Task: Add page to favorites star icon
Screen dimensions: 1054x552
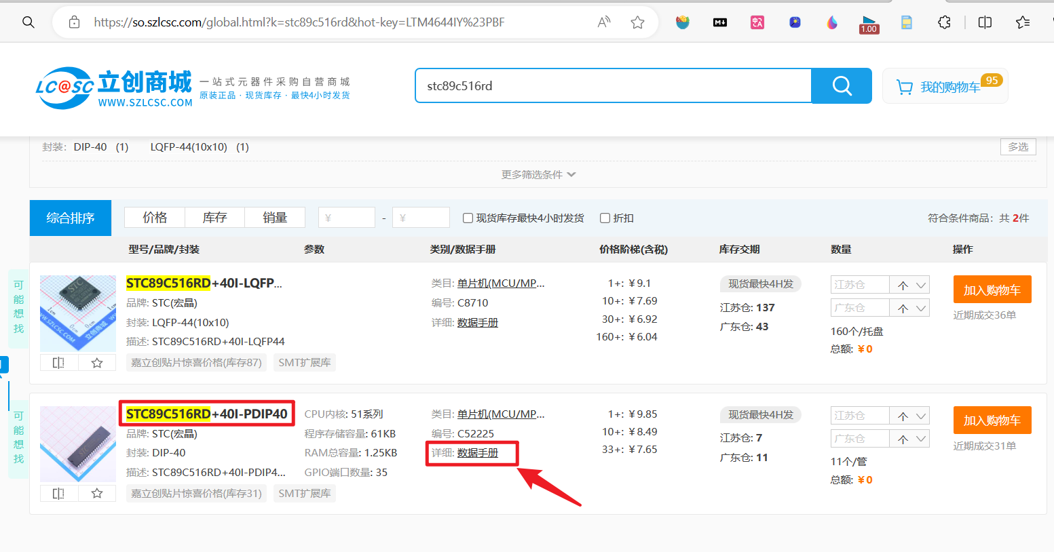Action: click(x=637, y=22)
